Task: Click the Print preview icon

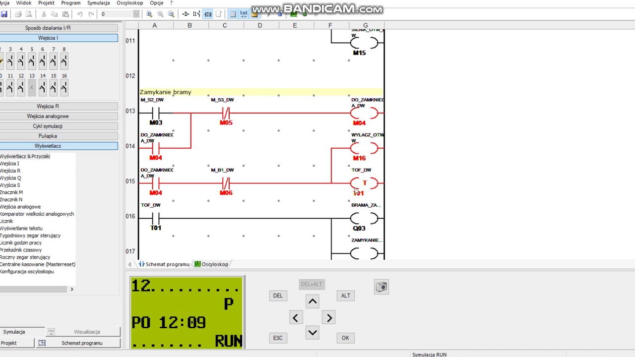Action: 29,14
